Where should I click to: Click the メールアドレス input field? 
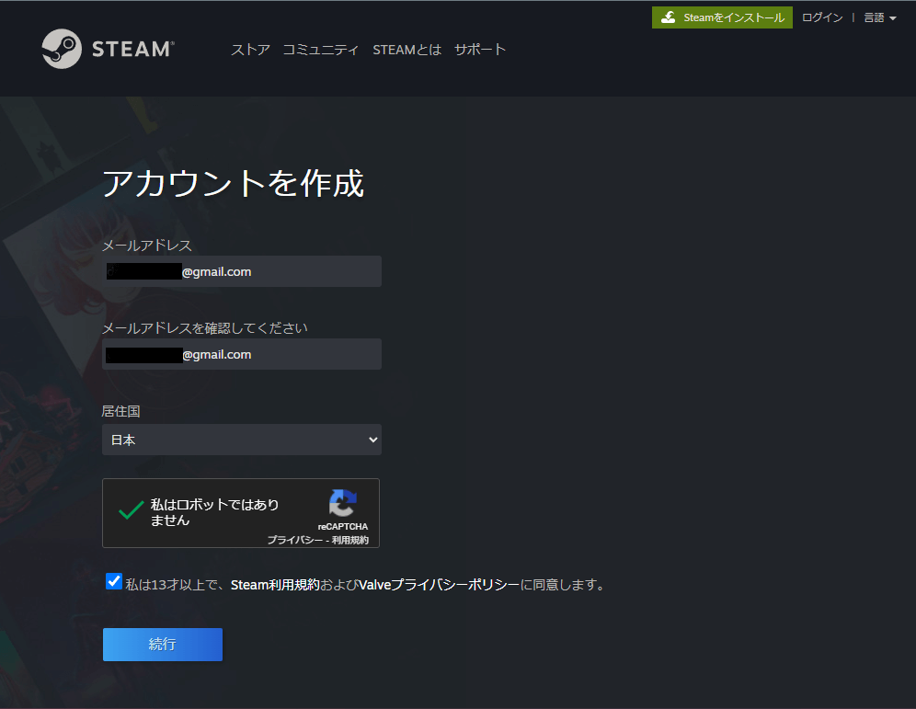pyautogui.click(x=242, y=271)
